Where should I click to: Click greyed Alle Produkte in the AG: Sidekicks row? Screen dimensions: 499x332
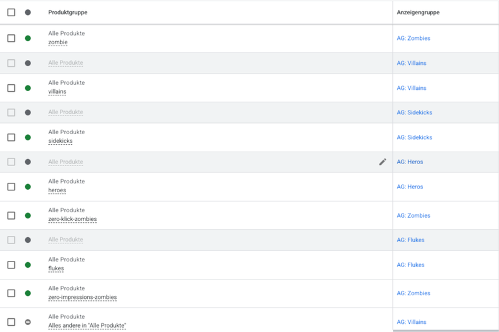pyautogui.click(x=65, y=112)
